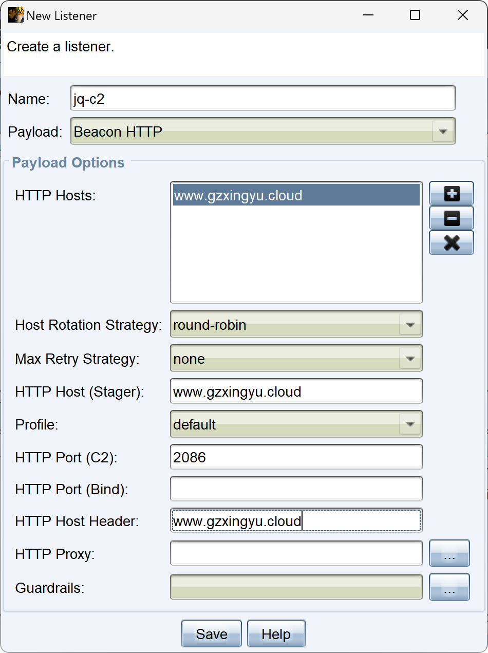This screenshot has width=488, height=653.
Task: Close the New Listener window
Action: click(x=463, y=15)
